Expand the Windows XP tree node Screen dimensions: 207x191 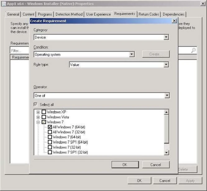pos(38,112)
